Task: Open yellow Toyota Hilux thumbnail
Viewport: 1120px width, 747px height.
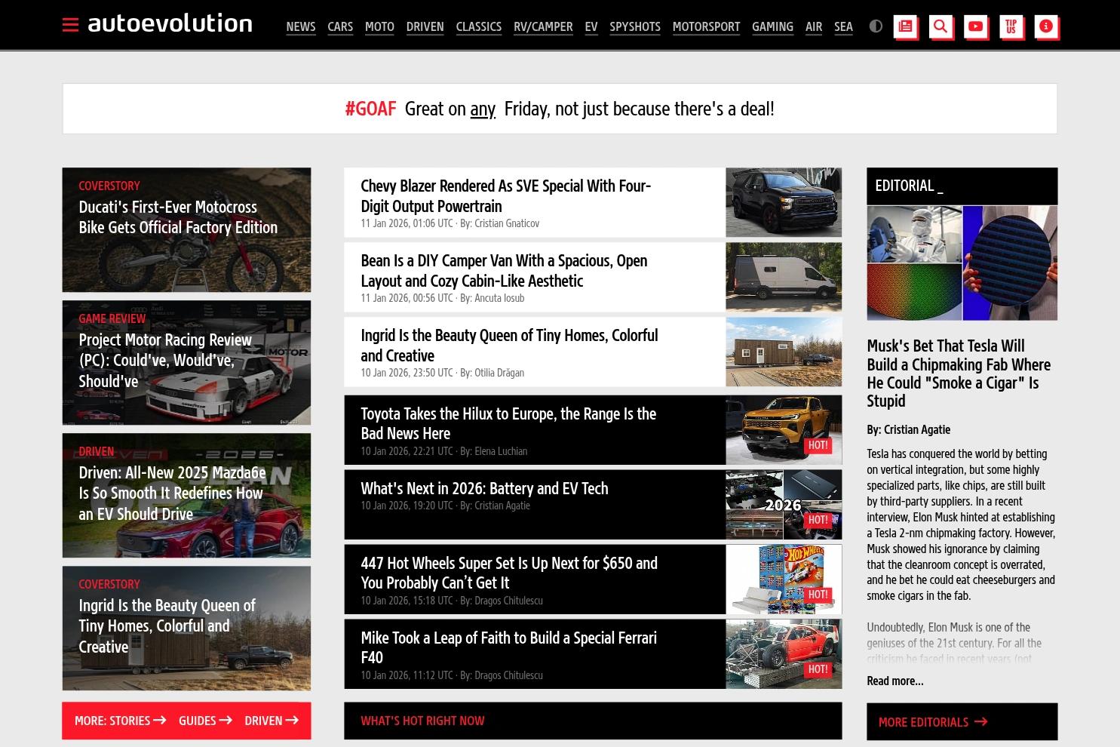Action: pyautogui.click(x=784, y=430)
